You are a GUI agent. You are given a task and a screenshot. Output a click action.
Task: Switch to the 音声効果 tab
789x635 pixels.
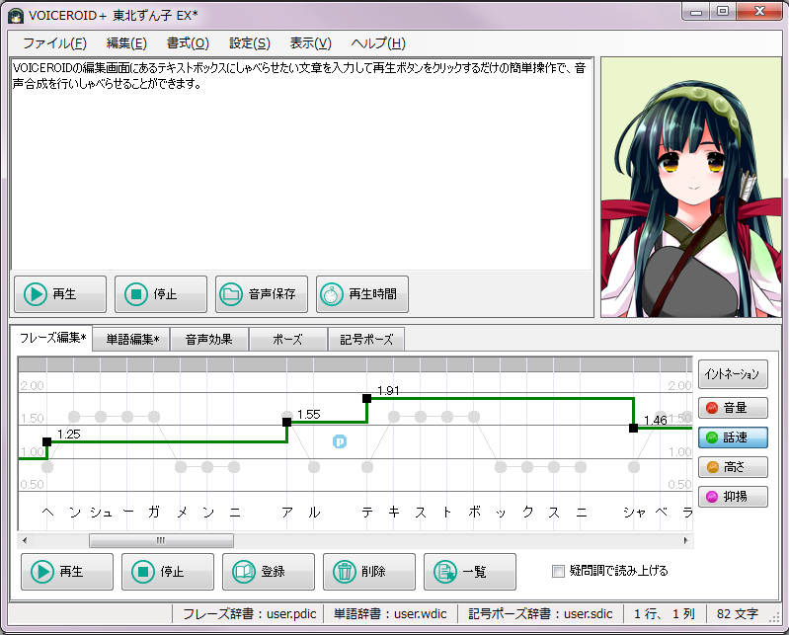[208, 340]
